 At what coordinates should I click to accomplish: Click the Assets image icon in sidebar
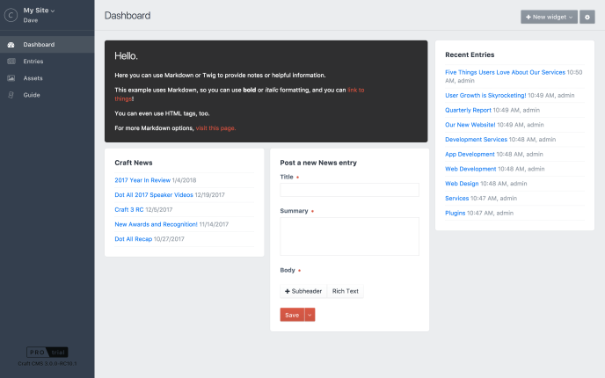[x=11, y=78]
